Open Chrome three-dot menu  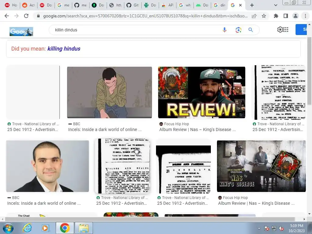click(x=305, y=16)
